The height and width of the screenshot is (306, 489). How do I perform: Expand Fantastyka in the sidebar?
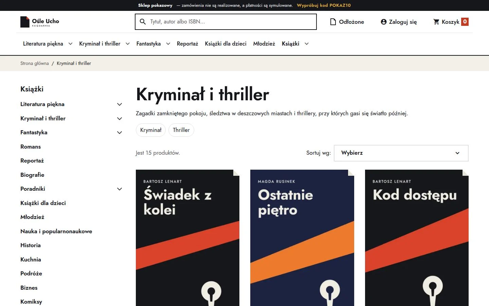tap(120, 133)
